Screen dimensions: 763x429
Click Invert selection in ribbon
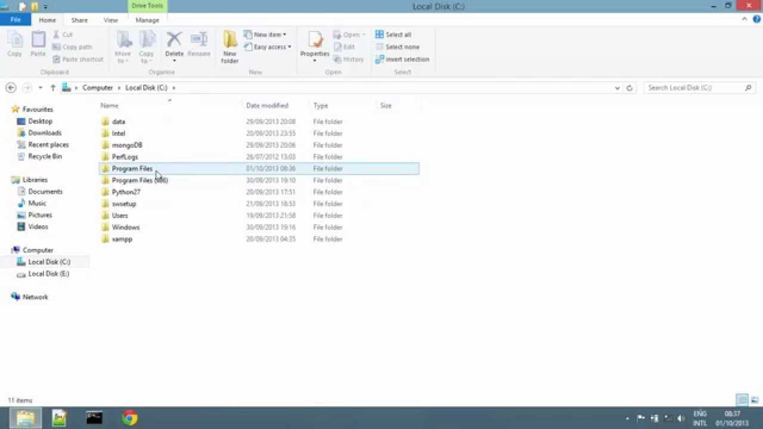pyautogui.click(x=402, y=60)
